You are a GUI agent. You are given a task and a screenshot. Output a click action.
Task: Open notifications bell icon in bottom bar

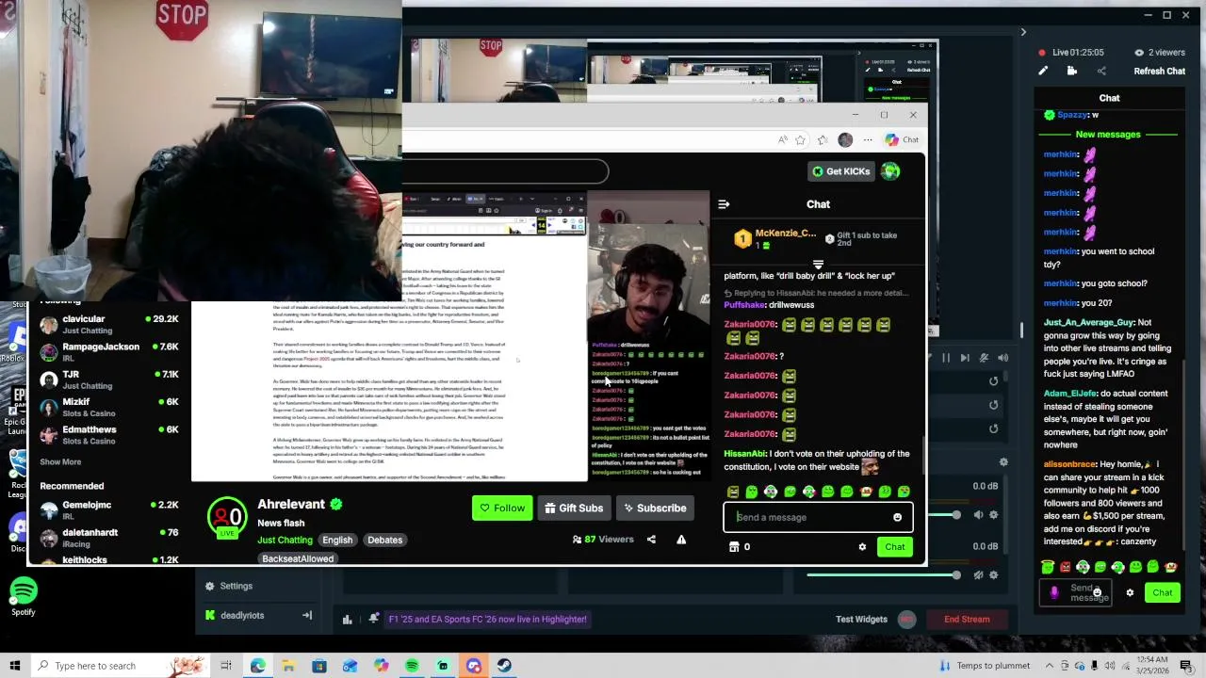tap(373, 619)
